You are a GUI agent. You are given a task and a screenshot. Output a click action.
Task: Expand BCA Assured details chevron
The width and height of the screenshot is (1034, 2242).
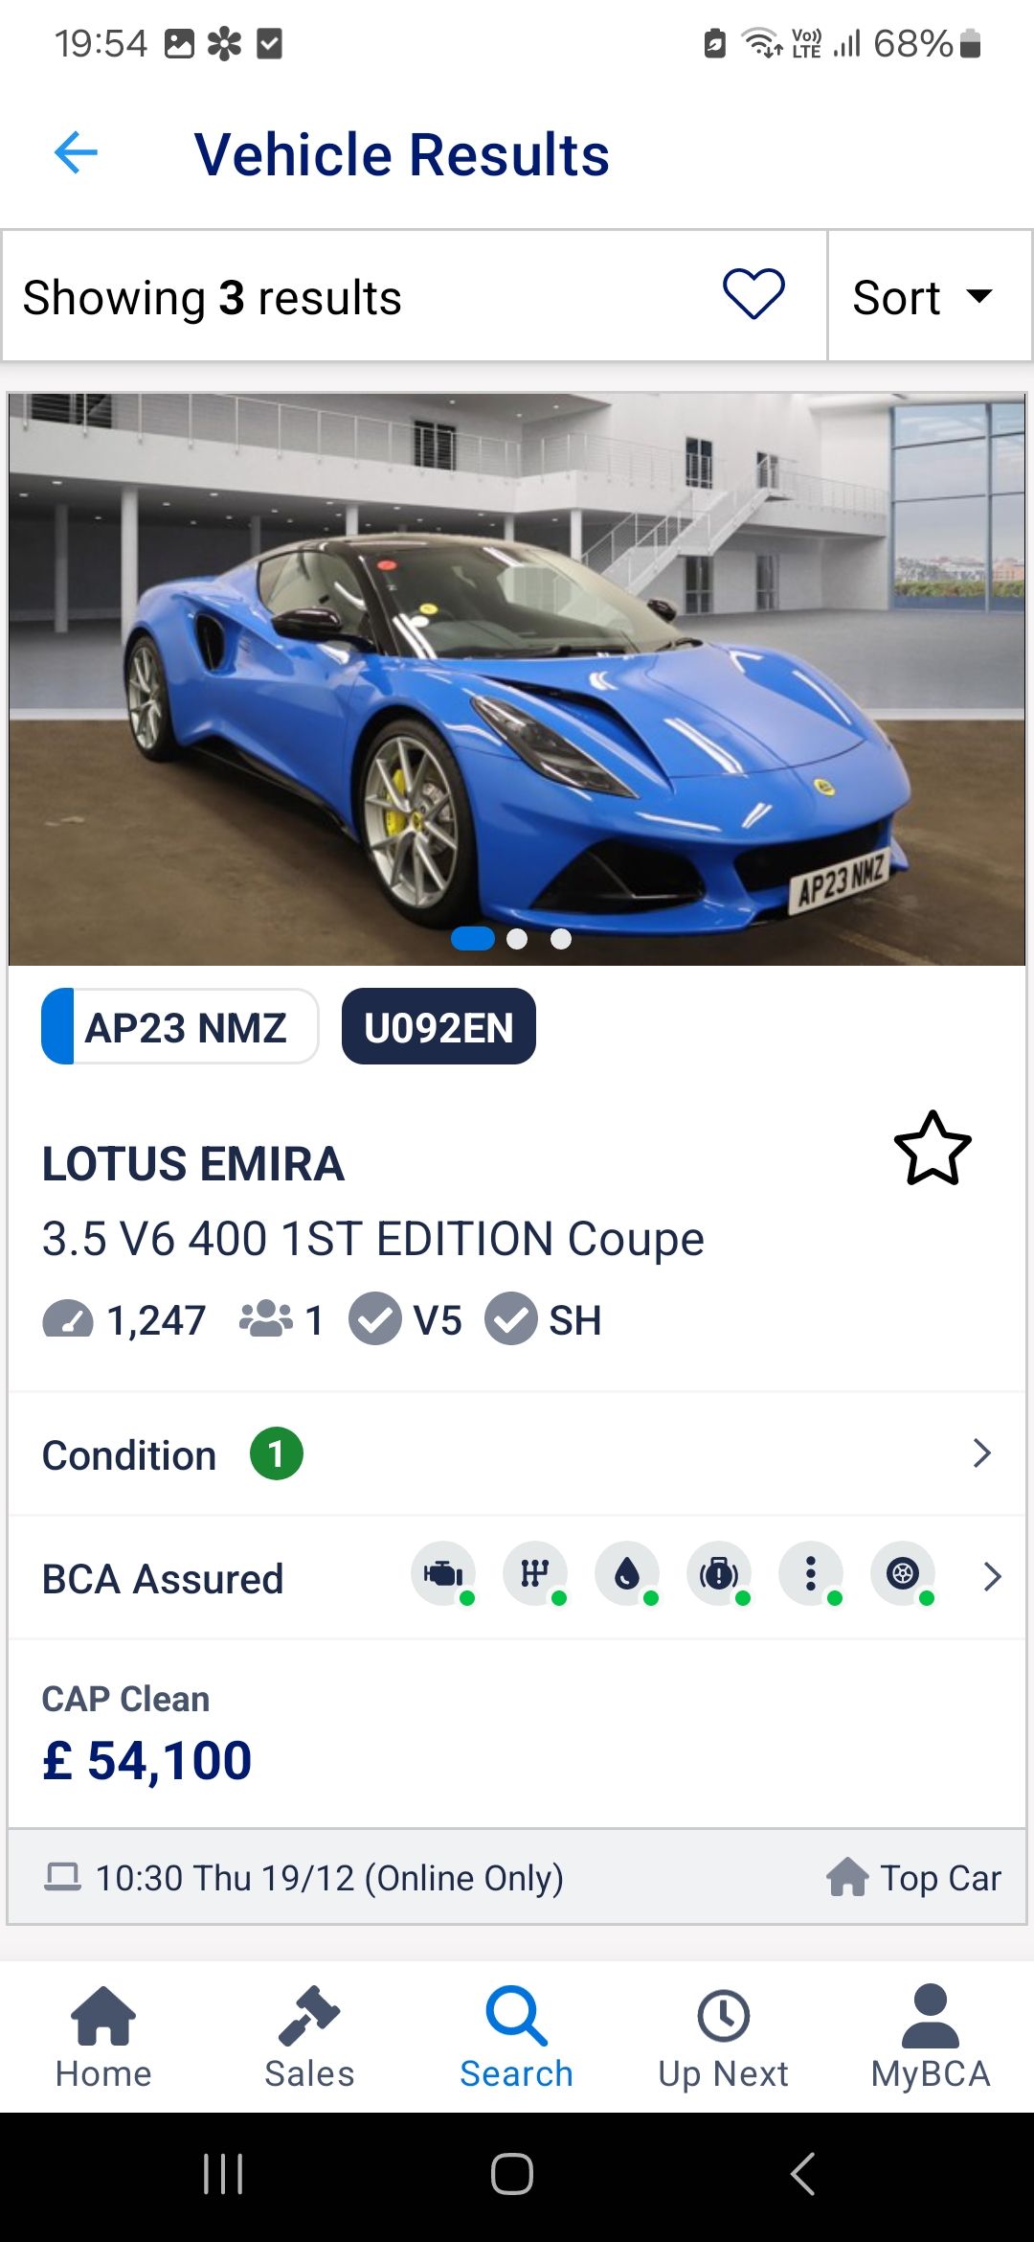(x=992, y=1576)
